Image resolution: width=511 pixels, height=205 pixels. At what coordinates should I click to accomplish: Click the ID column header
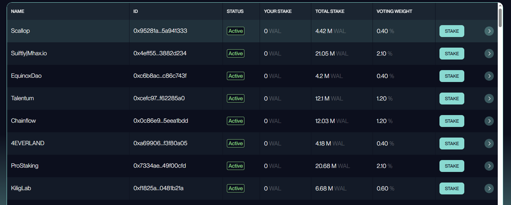[x=135, y=11]
